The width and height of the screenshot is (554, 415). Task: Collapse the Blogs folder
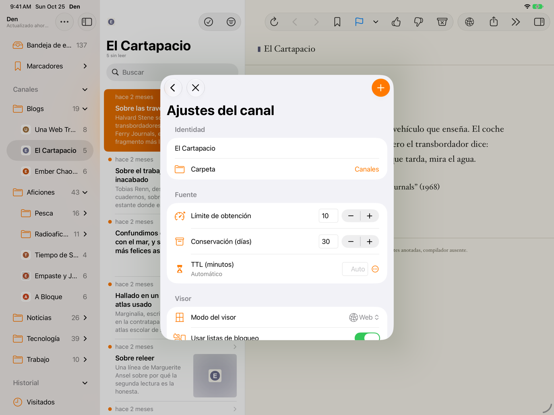coord(85,109)
